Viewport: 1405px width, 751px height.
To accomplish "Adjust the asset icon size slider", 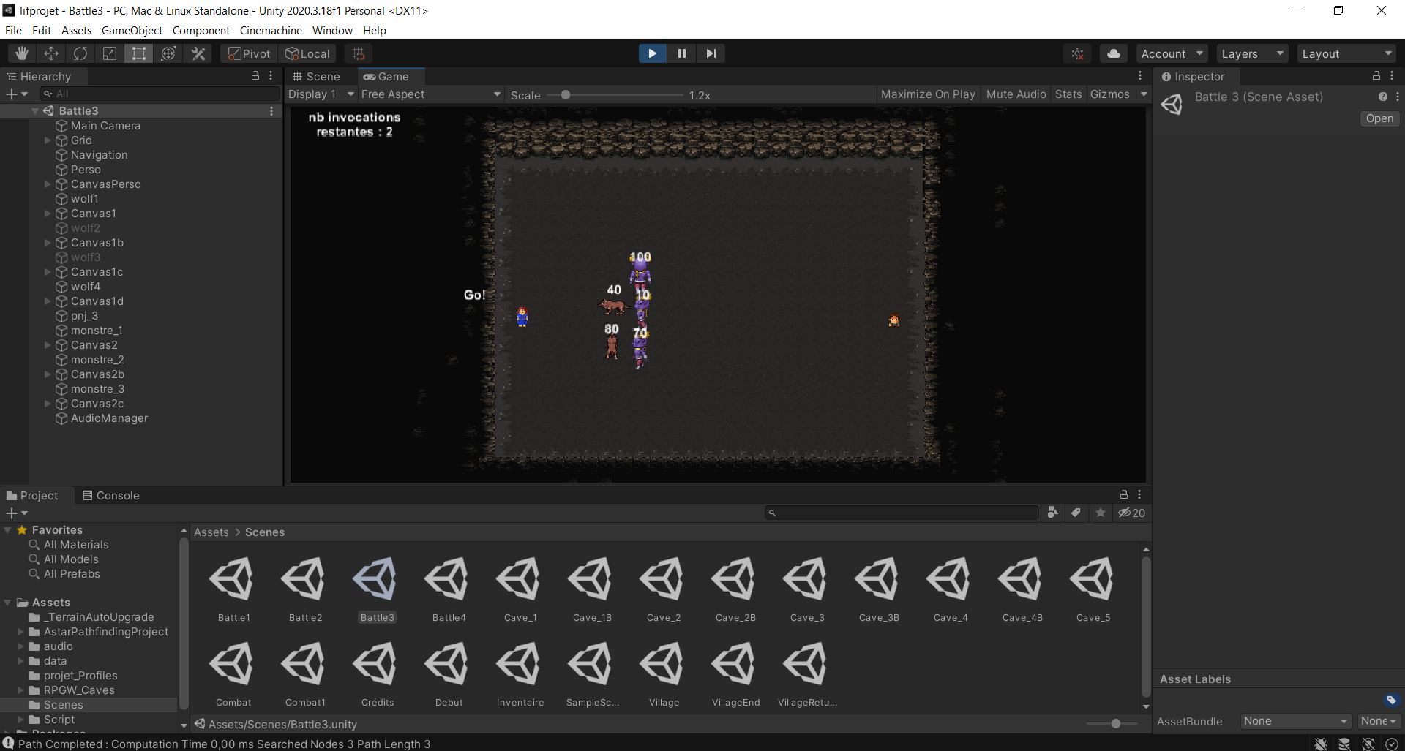I will point(1115,723).
